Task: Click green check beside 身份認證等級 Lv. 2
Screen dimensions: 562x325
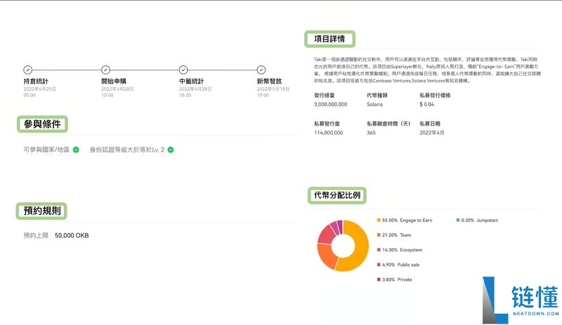Action: (x=171, y=150)
